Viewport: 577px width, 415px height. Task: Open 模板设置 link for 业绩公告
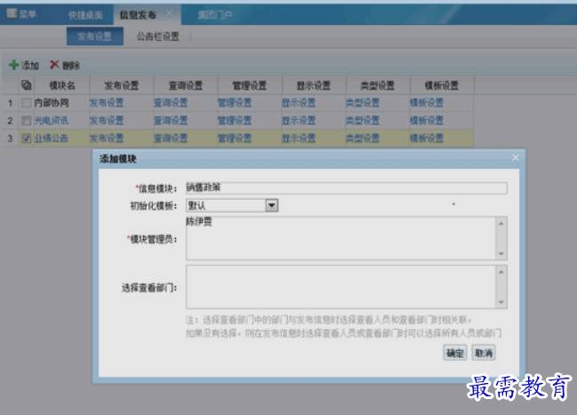tap(427, 139)
